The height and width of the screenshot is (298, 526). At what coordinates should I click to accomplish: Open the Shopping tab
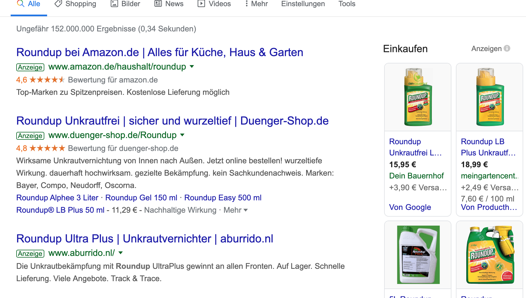tap(75, 4)
